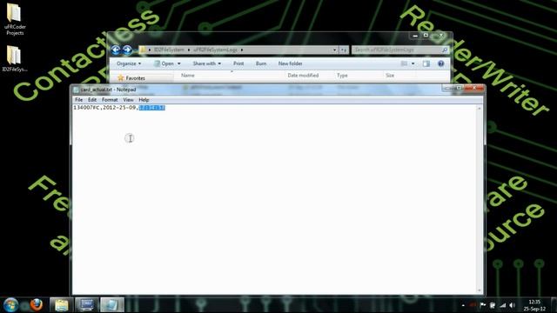Open network status tray icon
This screenshot has height=313, width=557.
[502, 305]
